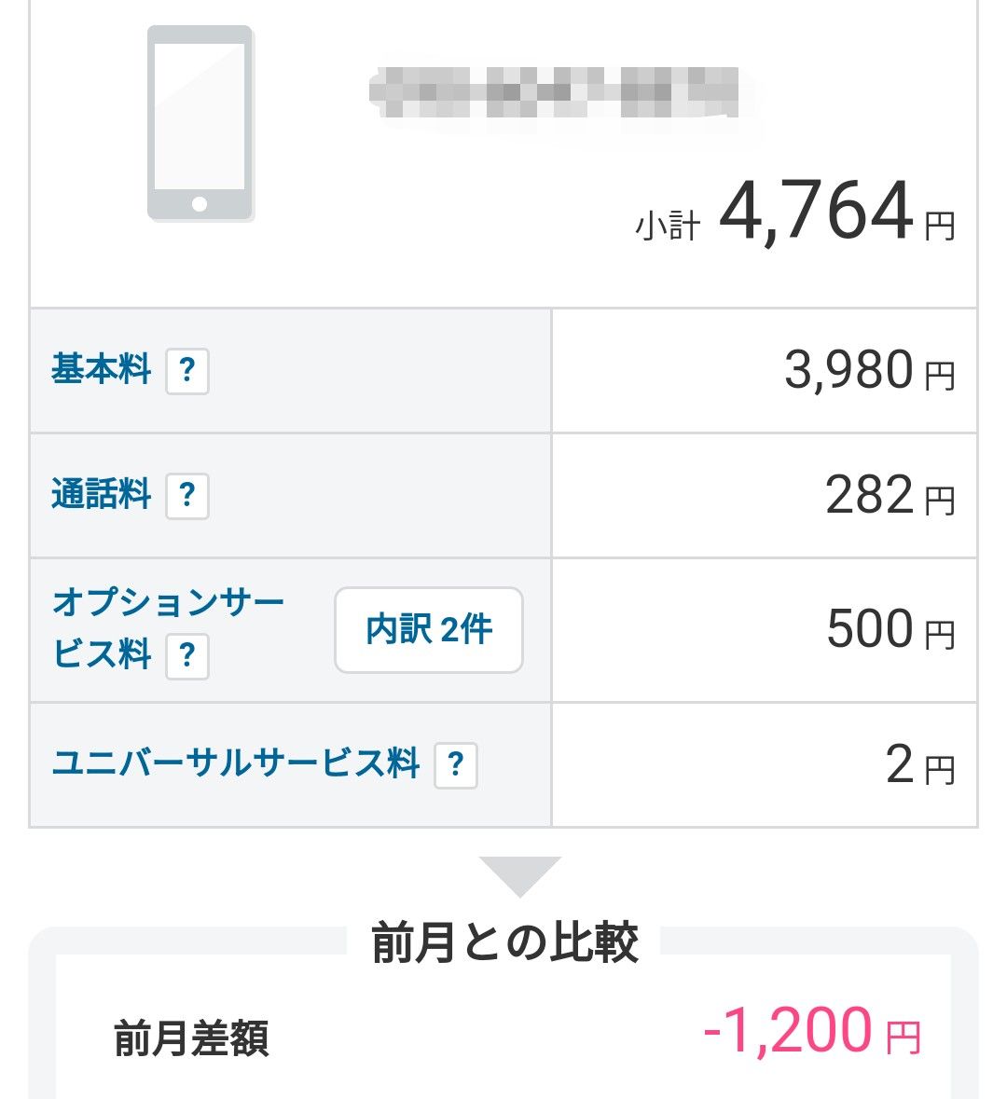The width and height of the screenshot is (1007, 1099).
Task: Click the 前月差額 label
Action: pos(191,1038)
